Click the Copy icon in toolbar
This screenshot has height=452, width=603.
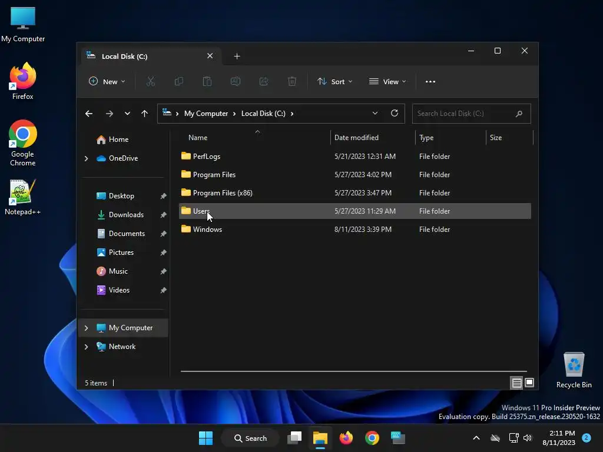coord(179,81)
